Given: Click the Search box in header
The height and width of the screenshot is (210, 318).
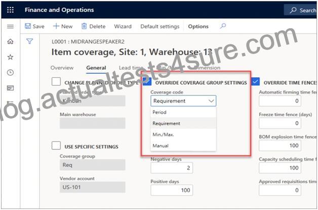Looking at the screenshot, I should click(301, 10).
